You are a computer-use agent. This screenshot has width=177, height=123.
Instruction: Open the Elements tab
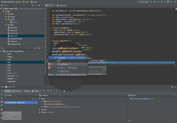coord(27,91)
